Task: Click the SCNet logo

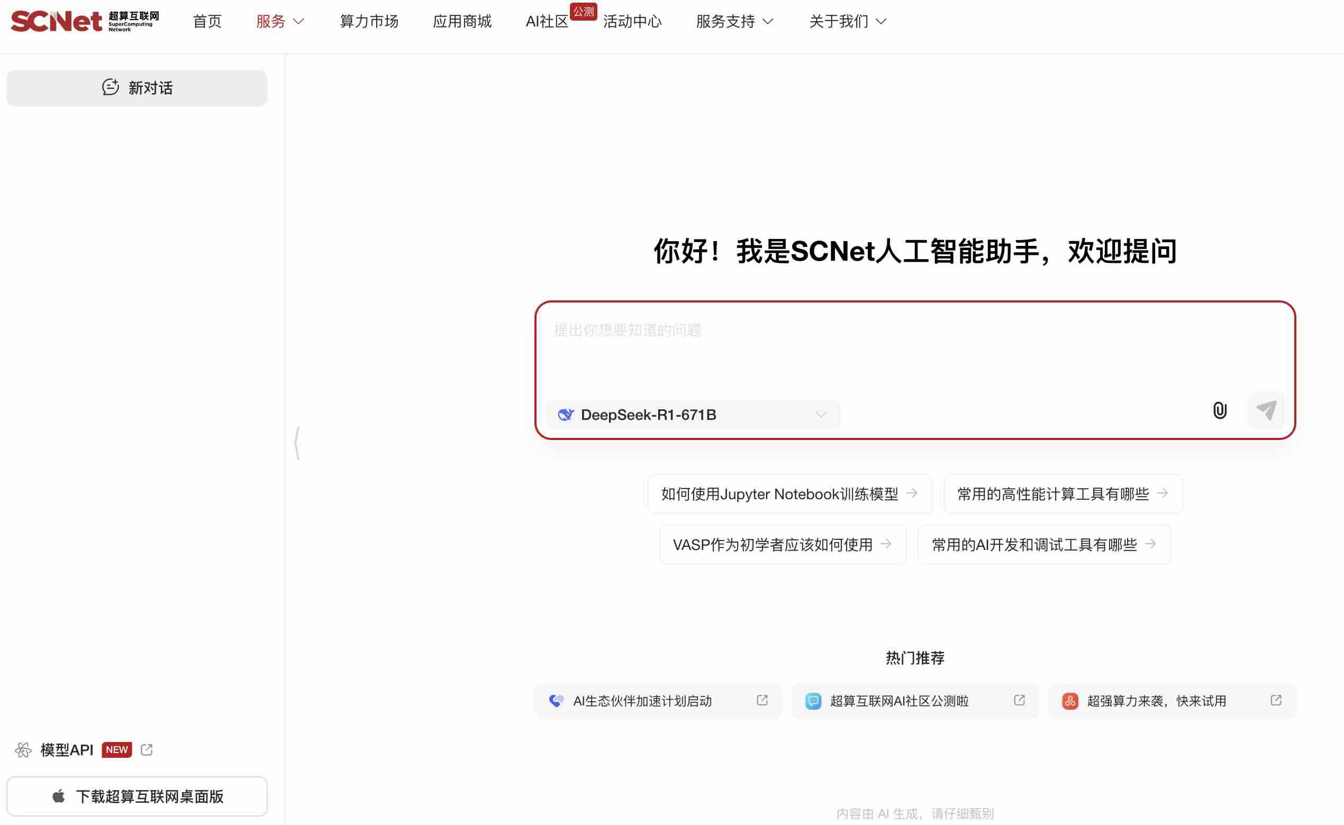Action: click(85, 21)
